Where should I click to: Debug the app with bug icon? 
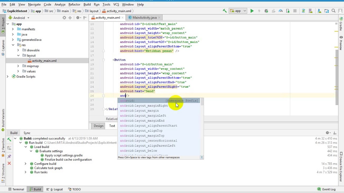[x=266, y=11]
